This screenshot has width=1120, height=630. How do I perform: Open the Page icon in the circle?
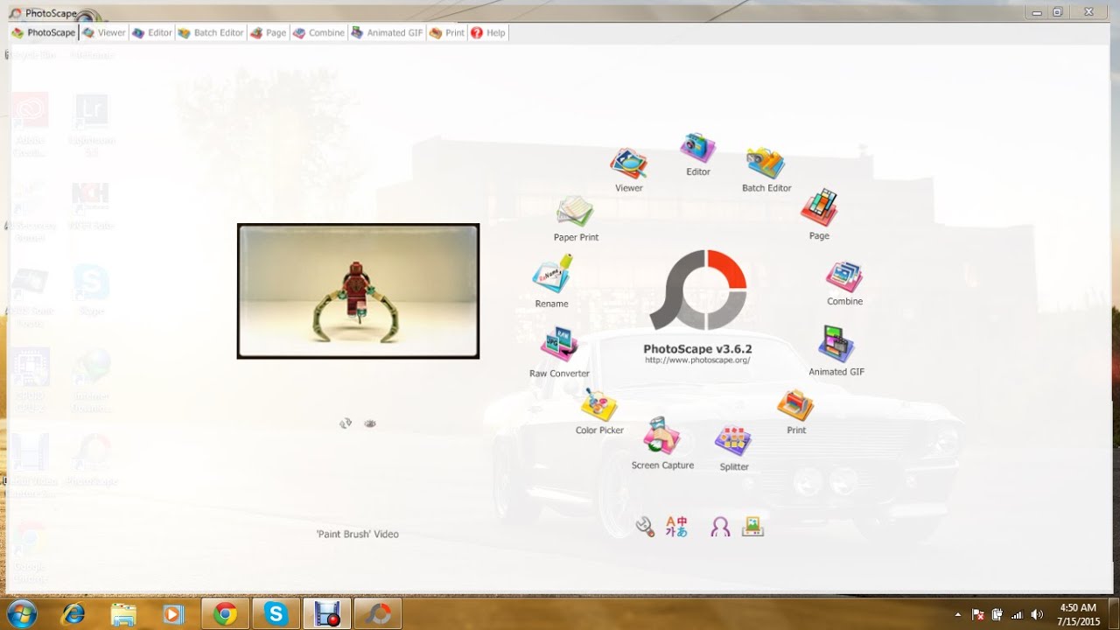819,208
